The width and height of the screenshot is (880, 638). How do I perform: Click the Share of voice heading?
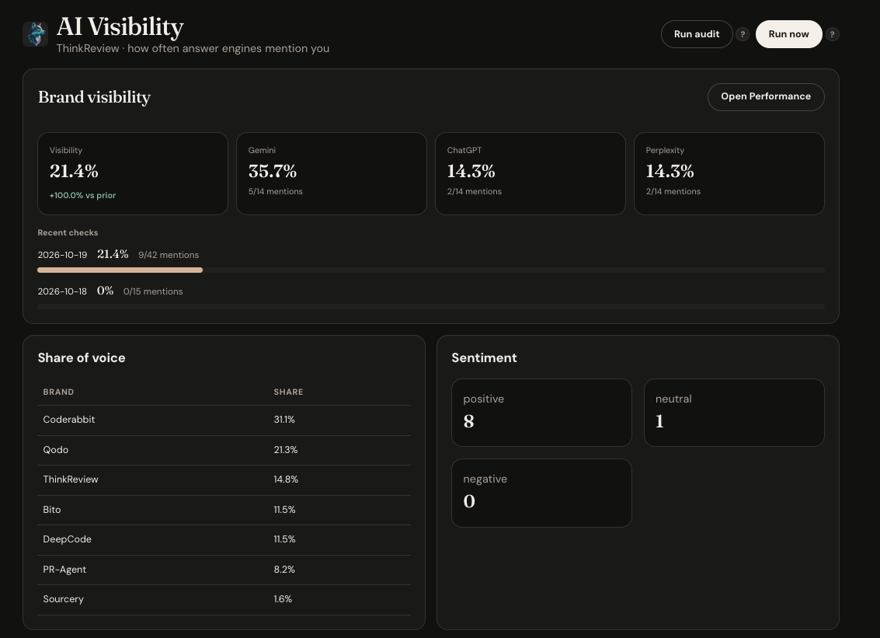(x=82, y=357)
